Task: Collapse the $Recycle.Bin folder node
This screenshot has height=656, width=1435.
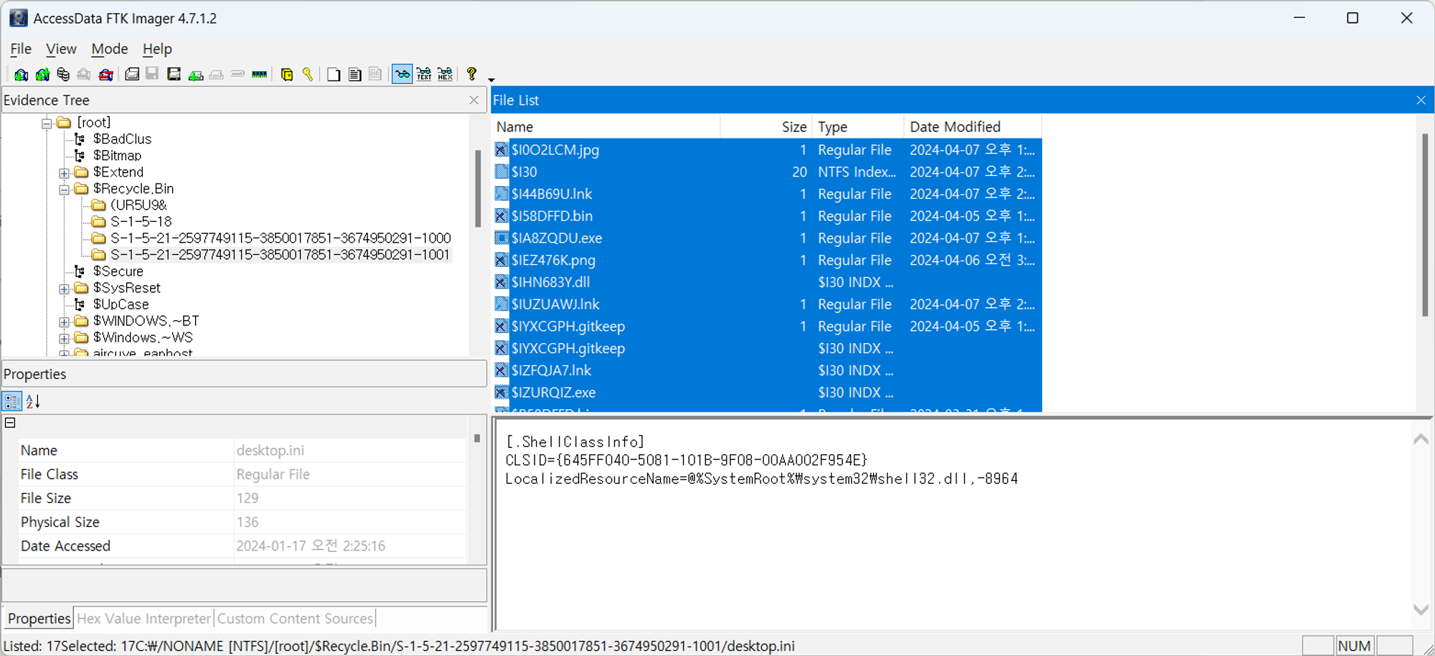Action: [x=64, y=189]
